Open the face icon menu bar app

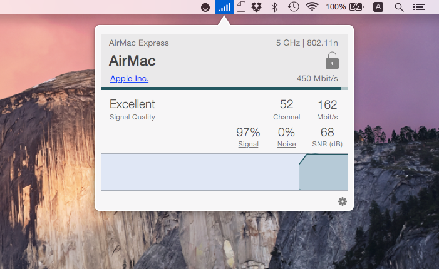point(205,7)
